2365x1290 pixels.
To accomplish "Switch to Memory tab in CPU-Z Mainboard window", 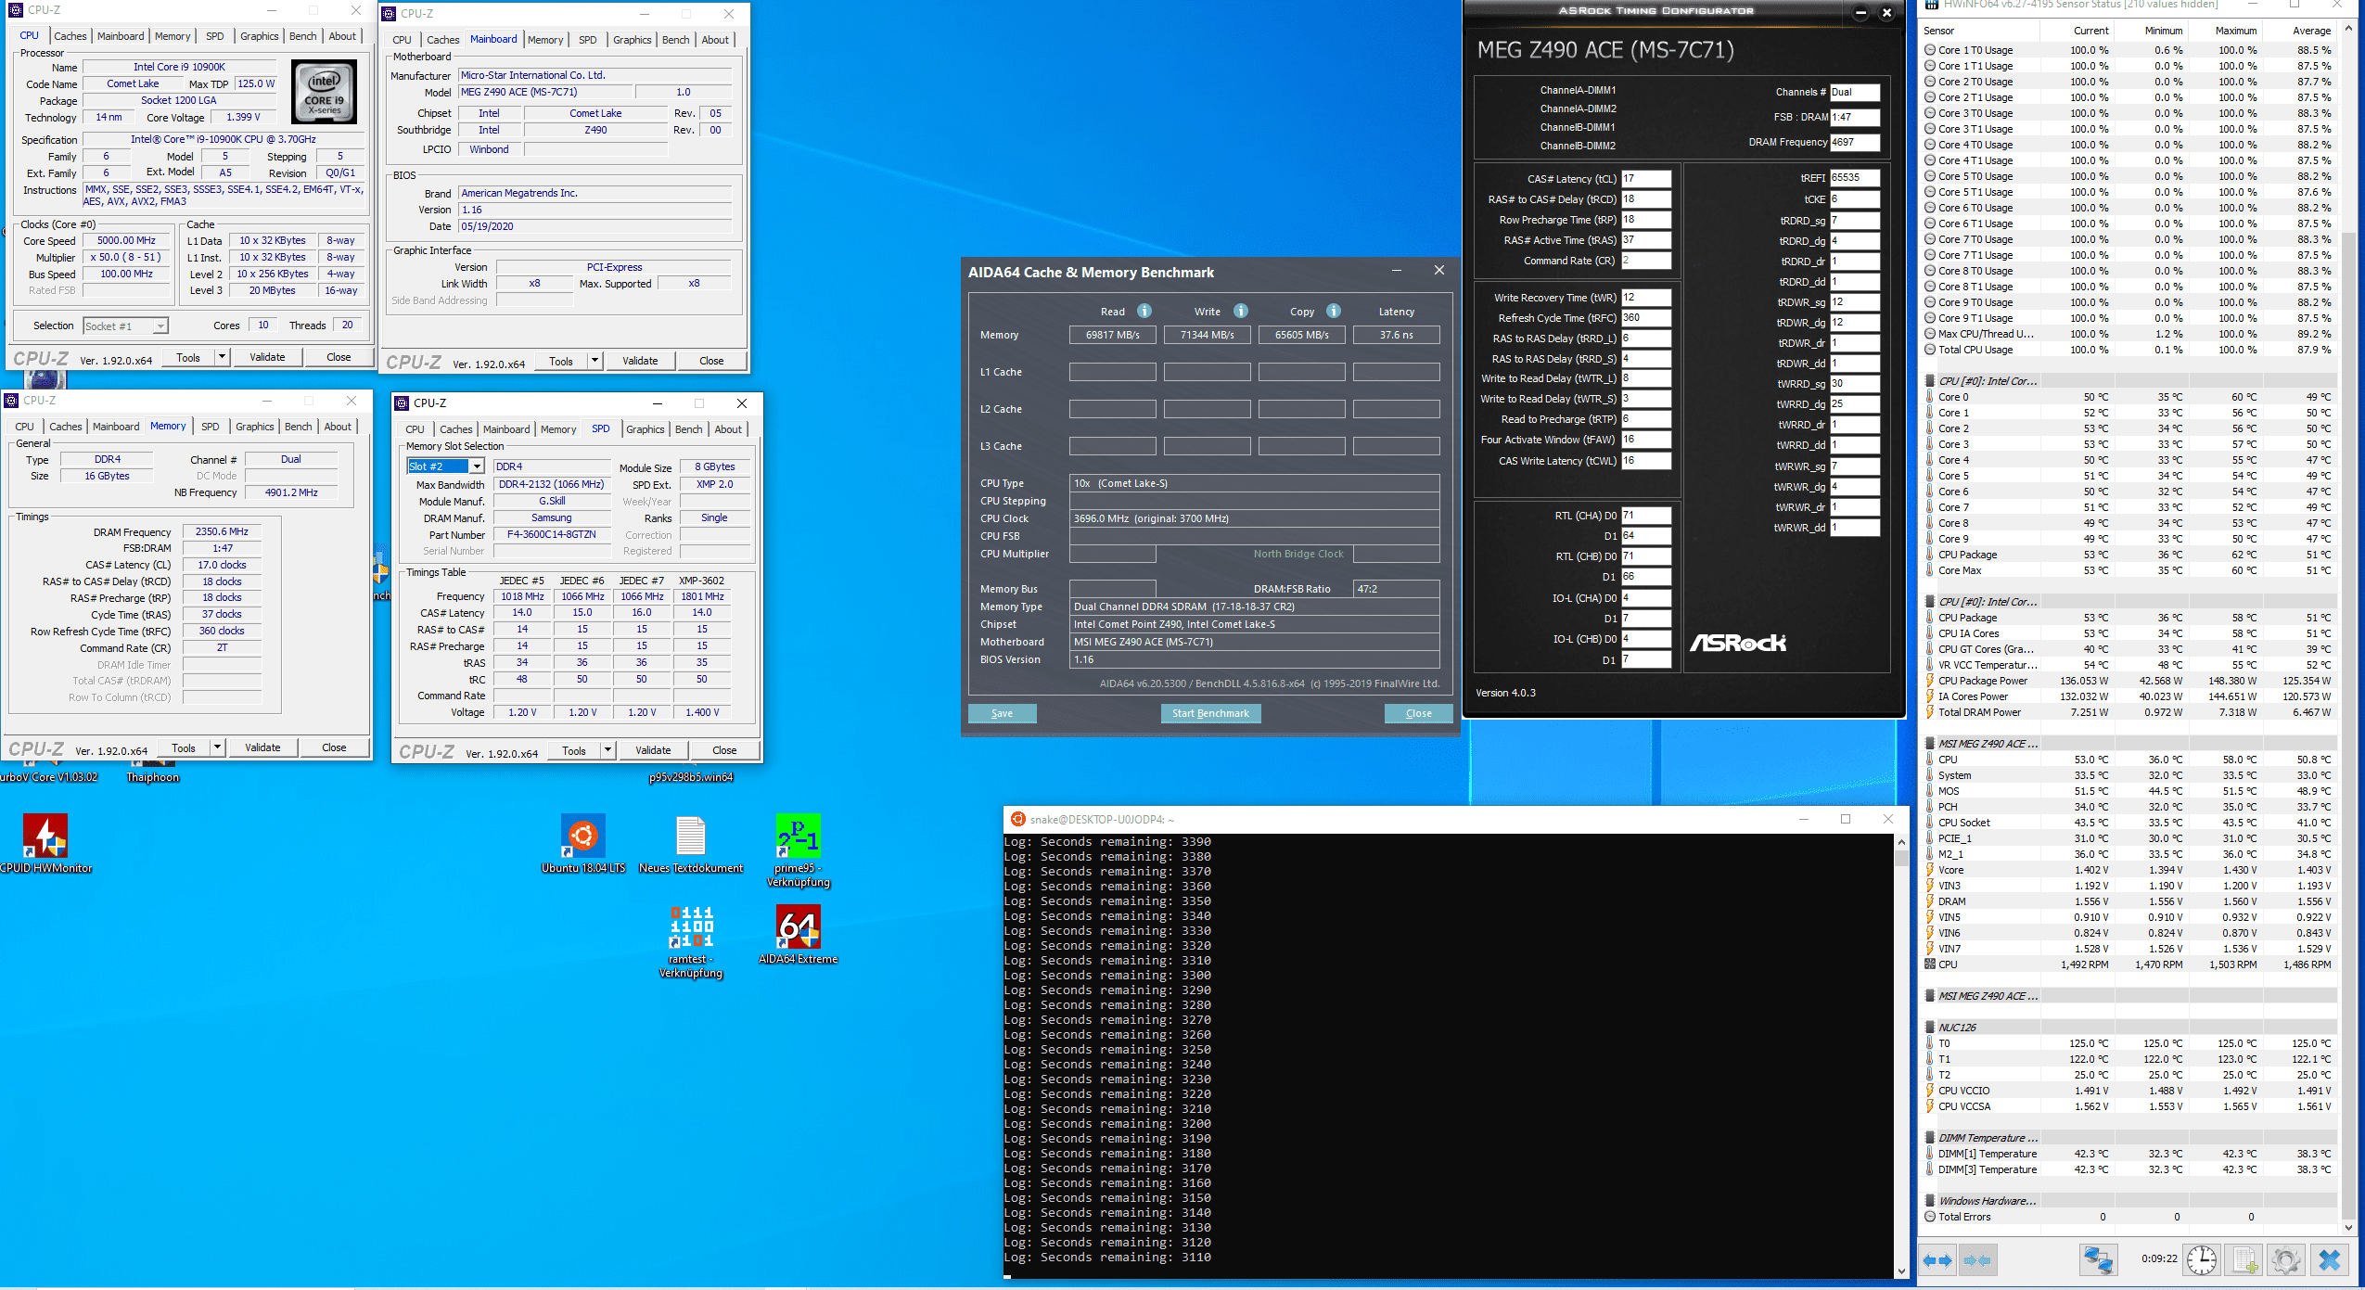I will click(x=545, y=40).
